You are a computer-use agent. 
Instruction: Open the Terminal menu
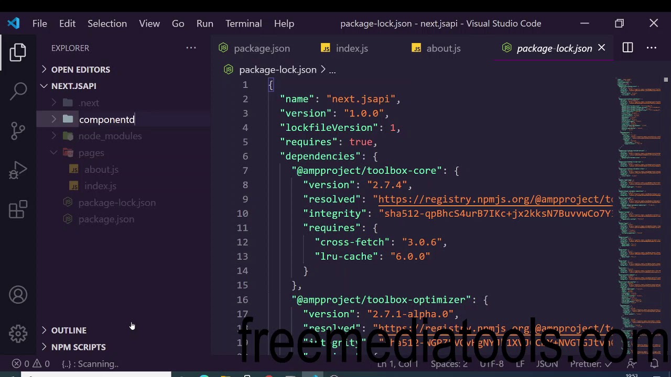pos(243,24)
